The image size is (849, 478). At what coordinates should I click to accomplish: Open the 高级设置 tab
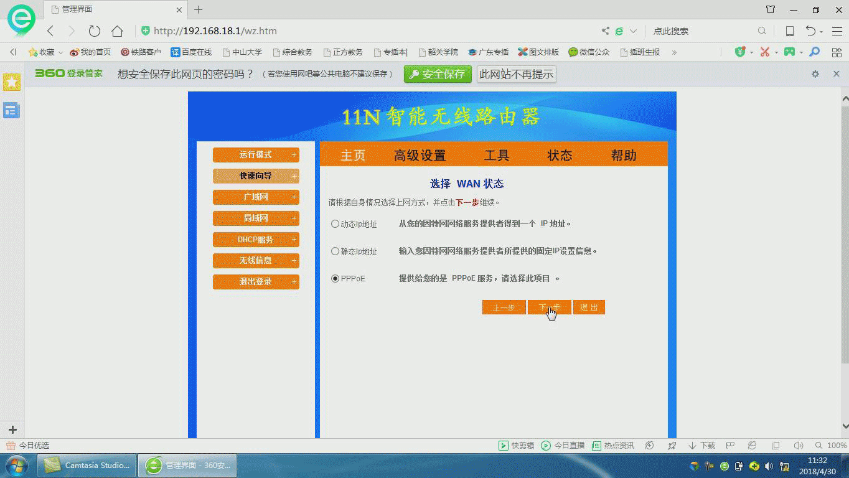[x=420, y=156]
